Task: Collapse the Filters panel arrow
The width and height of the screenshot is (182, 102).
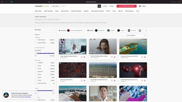Action: click(54, 30)
